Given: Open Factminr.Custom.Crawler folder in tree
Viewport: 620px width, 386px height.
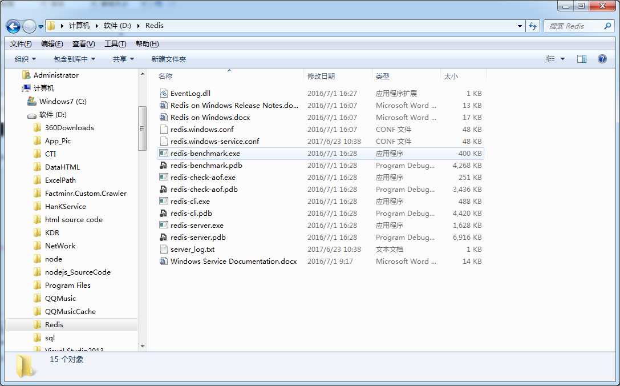Looking at the screenshot, I should 86,193.
